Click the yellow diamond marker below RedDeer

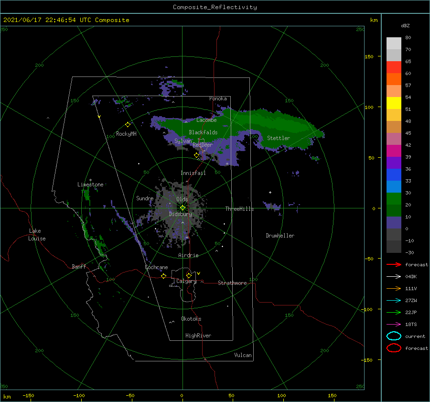196,155
